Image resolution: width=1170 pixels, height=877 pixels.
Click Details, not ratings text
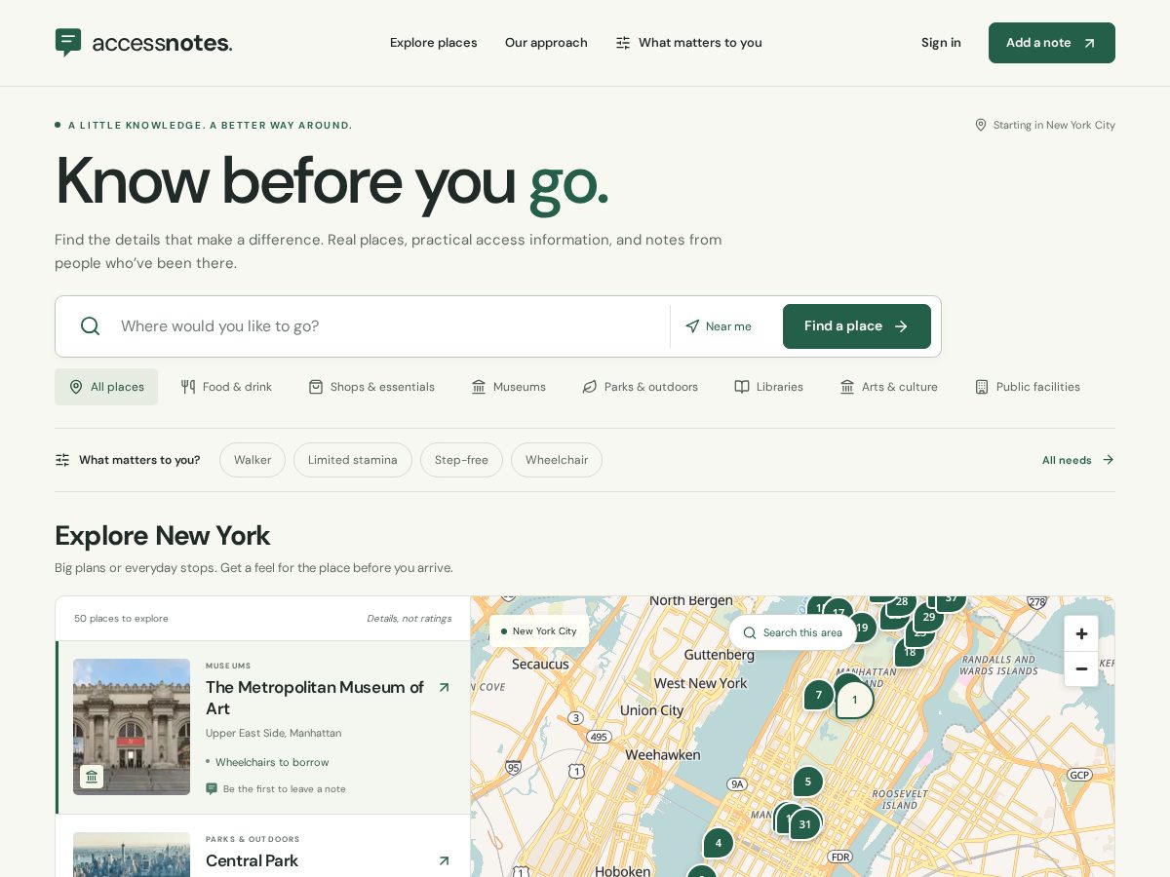click(409, 619)
